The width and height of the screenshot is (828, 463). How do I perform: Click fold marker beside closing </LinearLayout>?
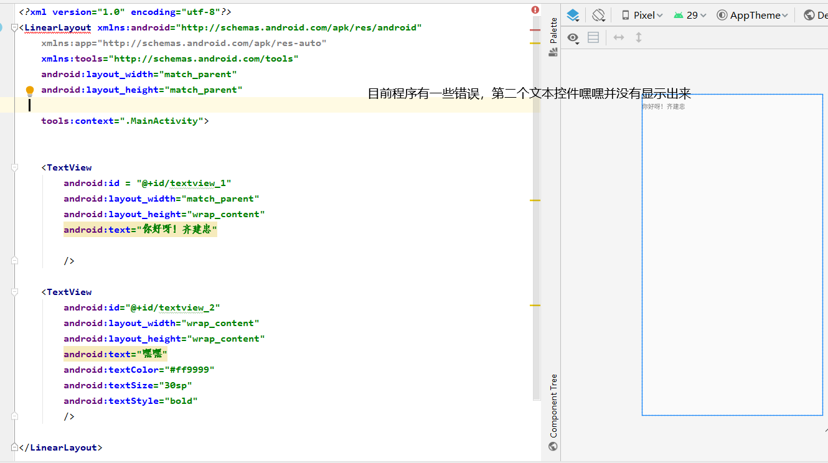(x=14, y=447)
